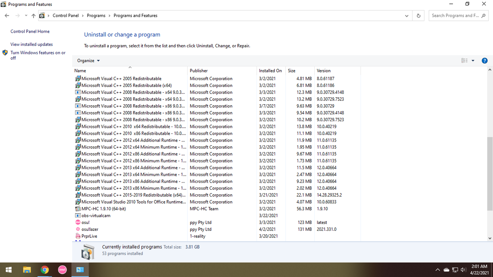493x277 pixels.
Task: Click the obs-virtualcam program icon
Action: (x=78, y=216)
